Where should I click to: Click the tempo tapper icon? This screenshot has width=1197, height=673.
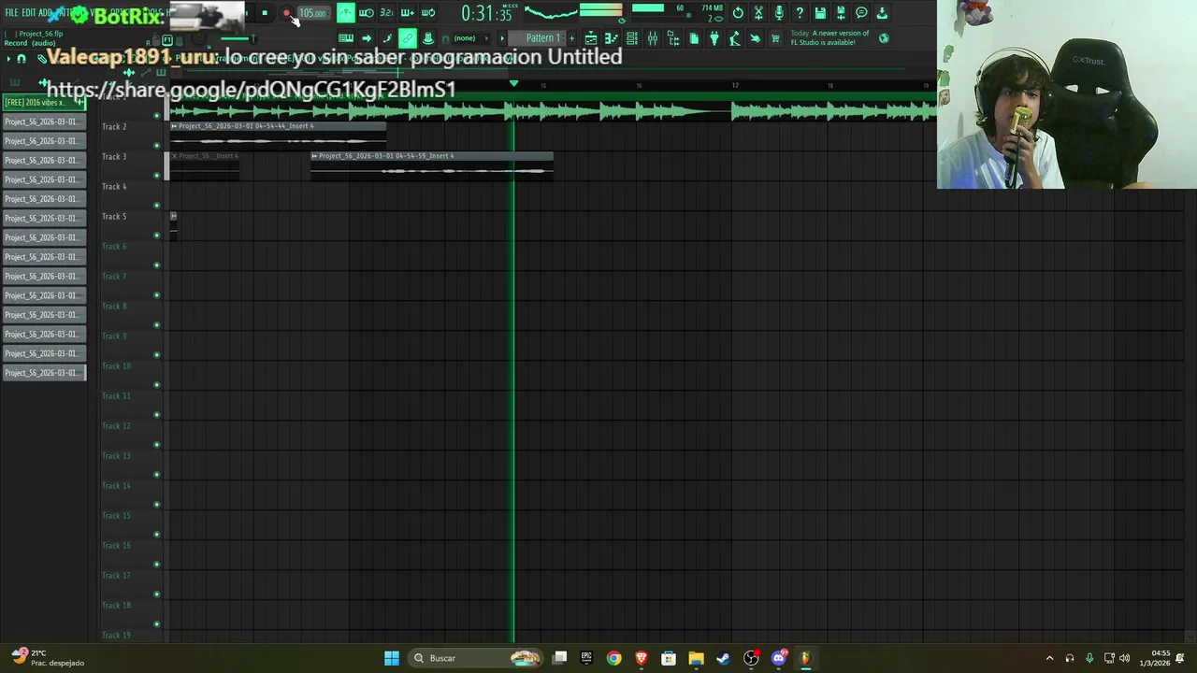click(x=735, y=38)
